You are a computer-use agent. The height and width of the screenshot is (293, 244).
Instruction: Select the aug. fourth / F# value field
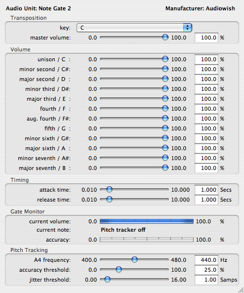point(206,119)
